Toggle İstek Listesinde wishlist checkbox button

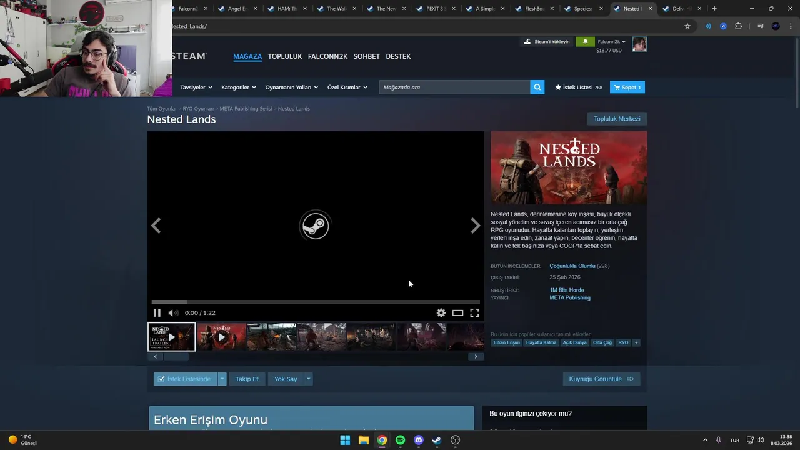click(x=186, y=379)
